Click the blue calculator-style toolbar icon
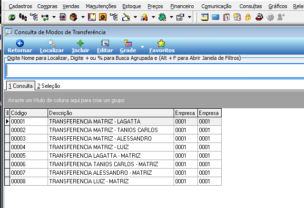 point(216,17)
